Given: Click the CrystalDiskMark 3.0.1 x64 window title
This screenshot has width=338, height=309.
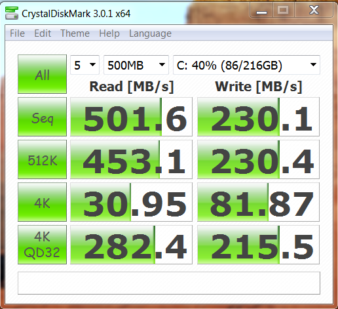Looking at the screenshot, I should coord(76,14).
